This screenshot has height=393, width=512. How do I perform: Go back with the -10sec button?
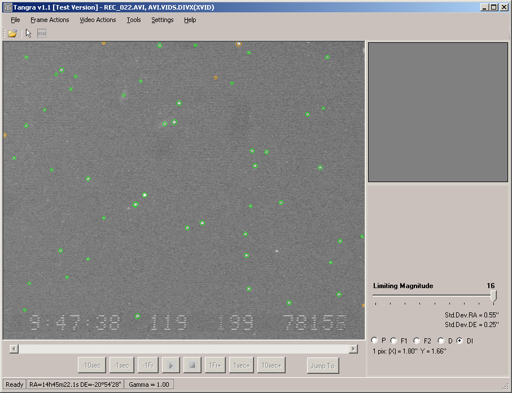[x=92, y=365]
